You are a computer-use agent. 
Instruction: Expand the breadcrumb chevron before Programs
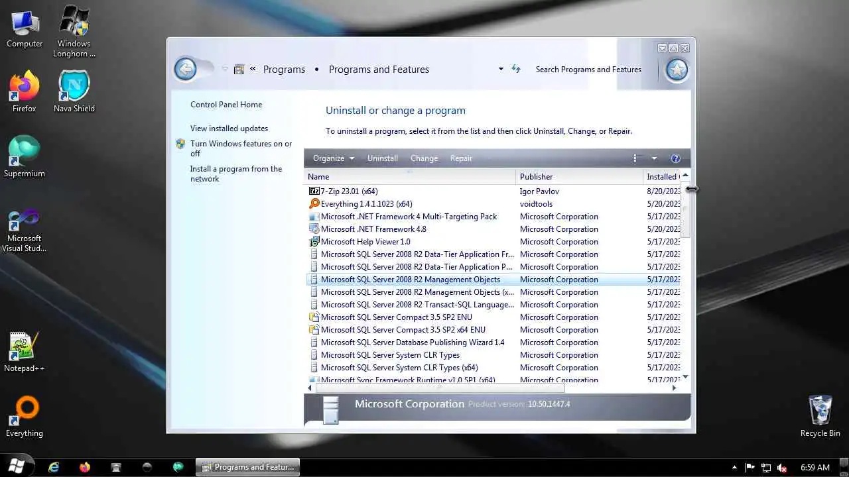click(x=253, y=69)
